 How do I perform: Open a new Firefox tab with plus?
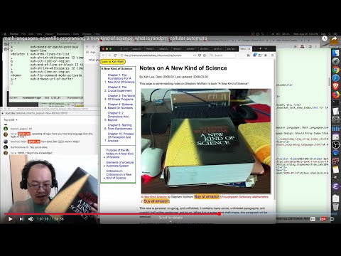pyautogui.click(x=260, y=49)
